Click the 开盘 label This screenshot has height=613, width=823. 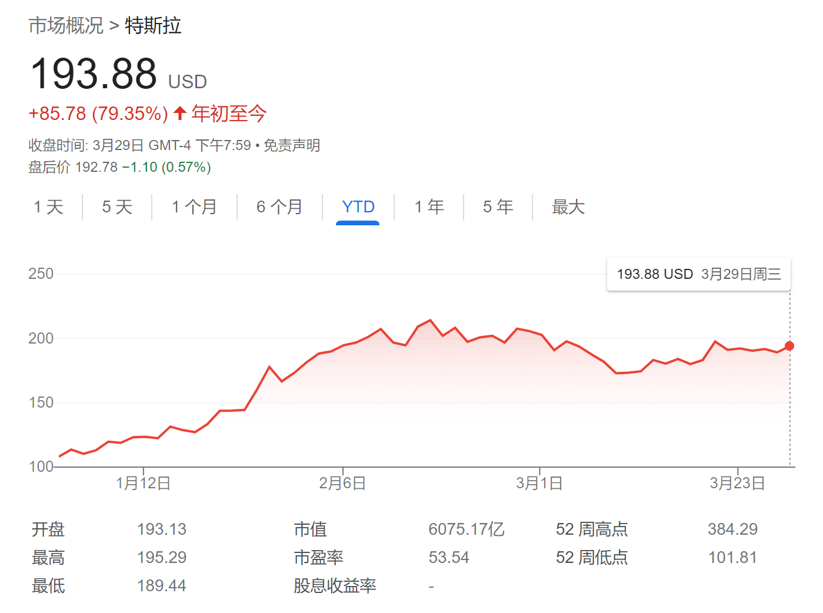tap(48, 529)
